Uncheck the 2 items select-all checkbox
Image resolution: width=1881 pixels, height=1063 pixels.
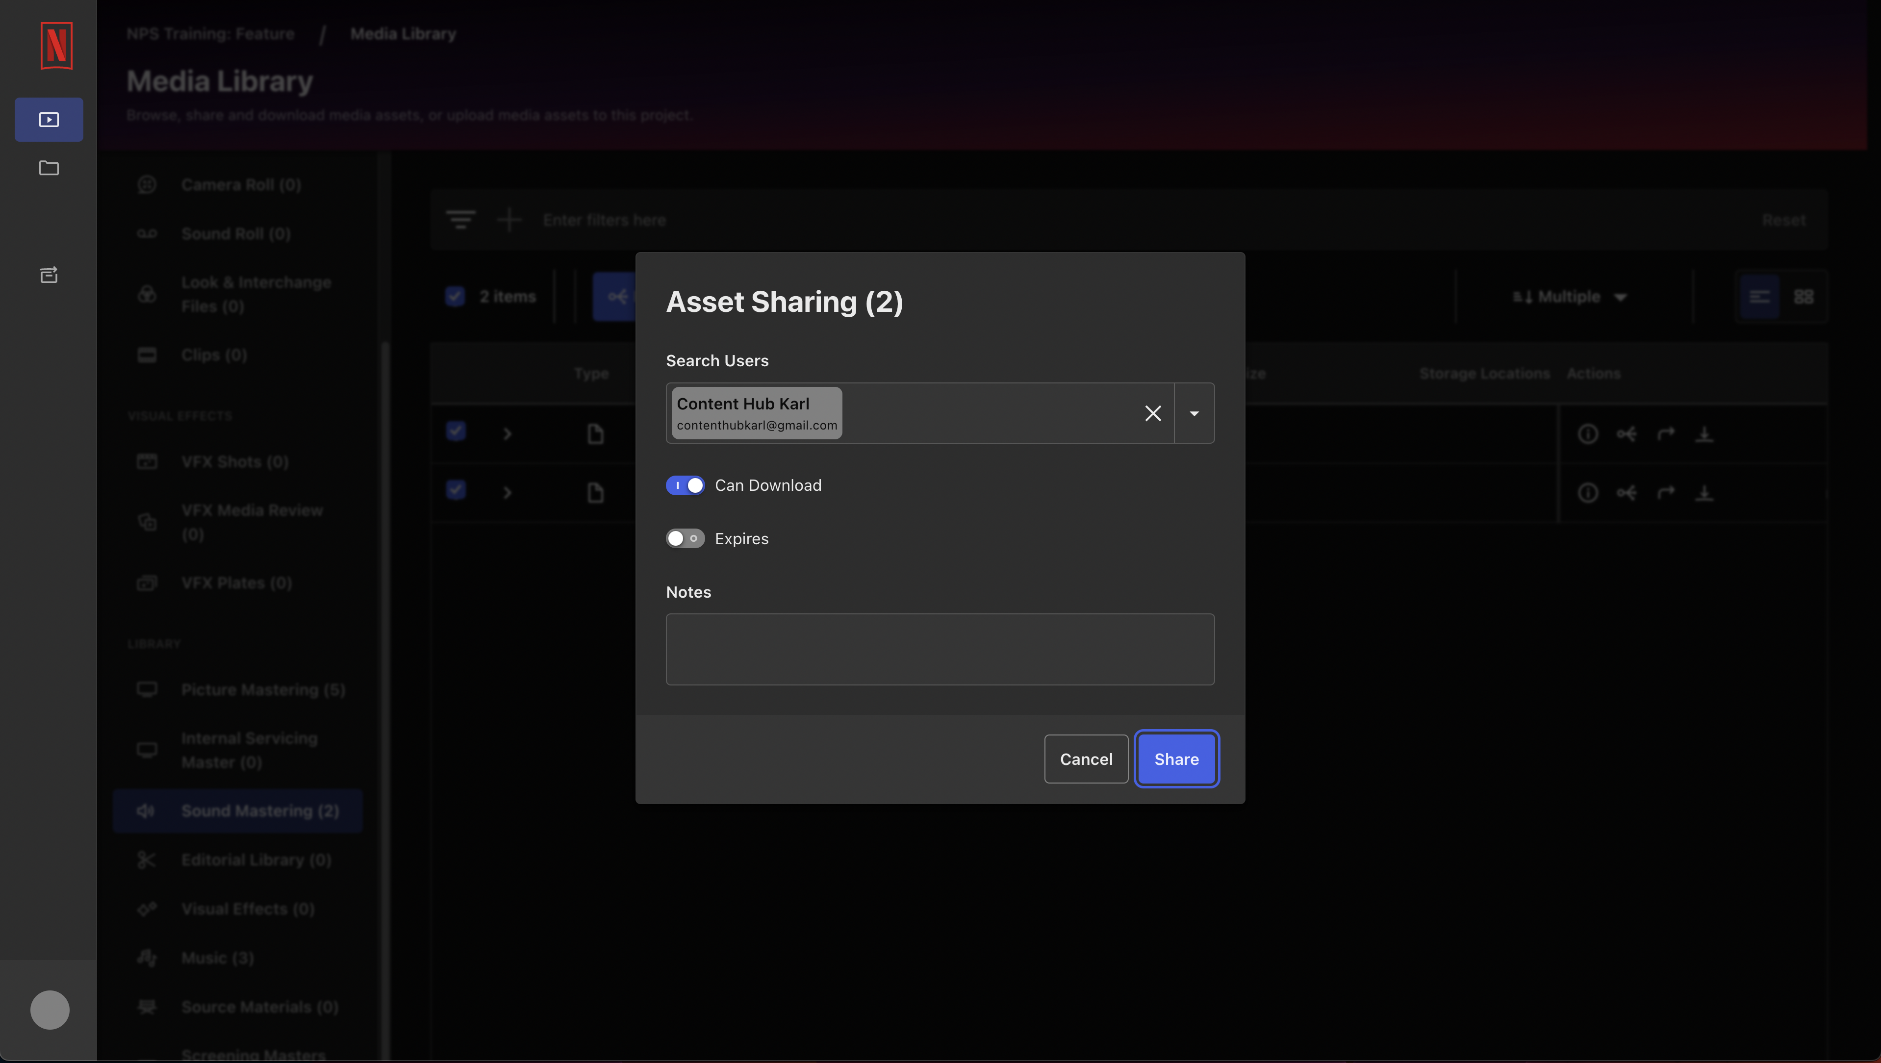pyautogui.click(x=455, y=297)
